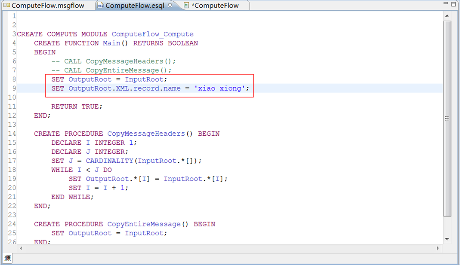Viewport: 460px width, 265px height.
Task: Click SET OutputRoot = InputRoot on line 25
Action: [109, 233]
